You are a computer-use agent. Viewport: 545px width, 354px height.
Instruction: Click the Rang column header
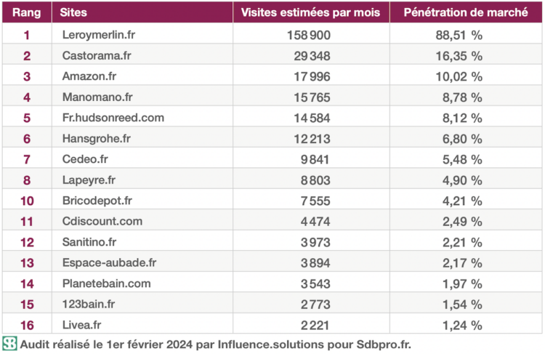(x=26, y=13)
